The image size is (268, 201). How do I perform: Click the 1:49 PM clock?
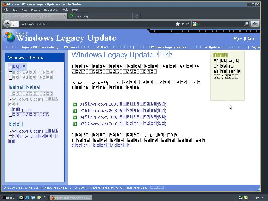(258, 198)
